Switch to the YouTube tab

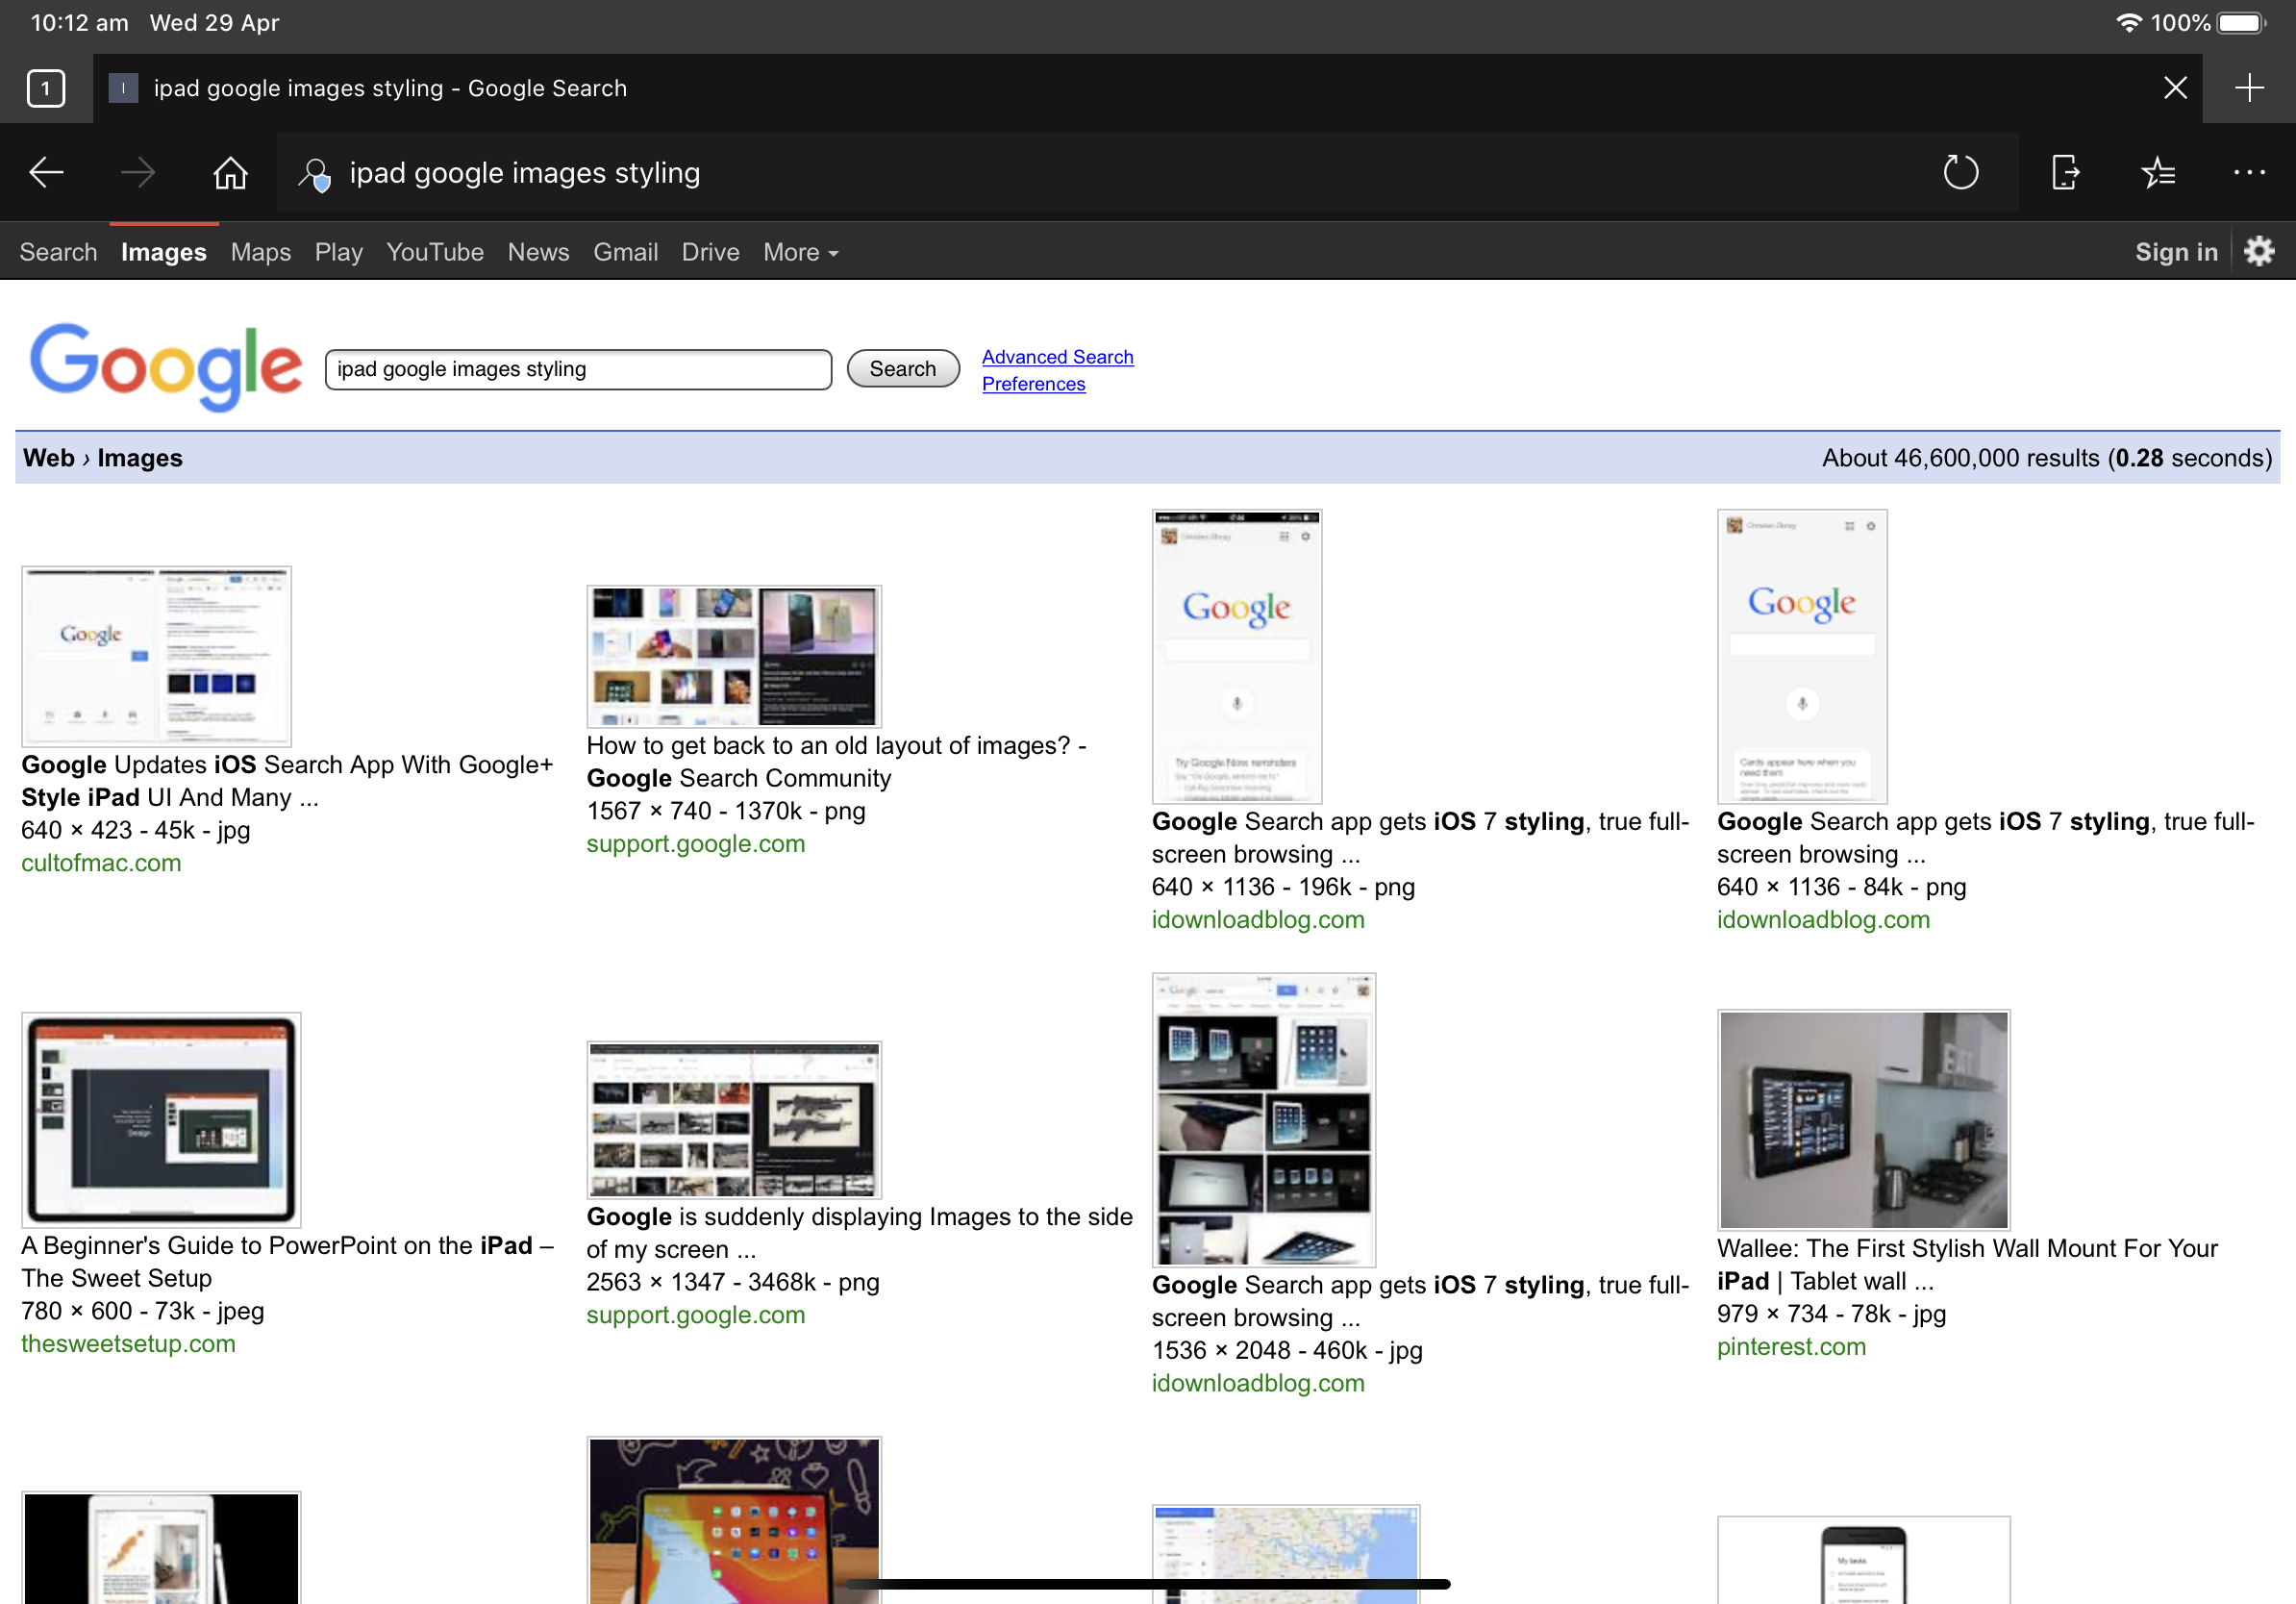[434, 252]
